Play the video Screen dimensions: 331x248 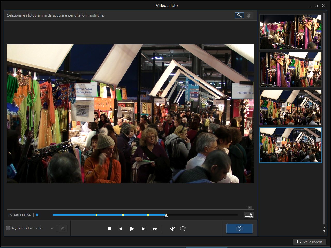click(x=132, y=229)
